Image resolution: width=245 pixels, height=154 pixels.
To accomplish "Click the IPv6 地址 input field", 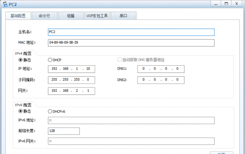I will point(131,120).
